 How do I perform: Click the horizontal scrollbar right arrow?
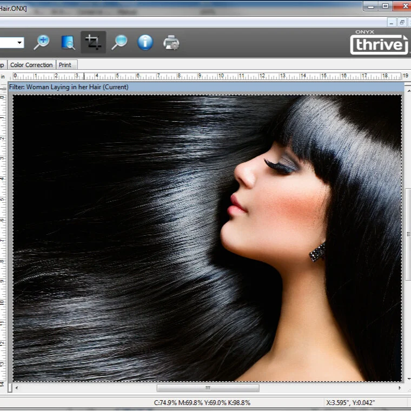tap(400, 388)
